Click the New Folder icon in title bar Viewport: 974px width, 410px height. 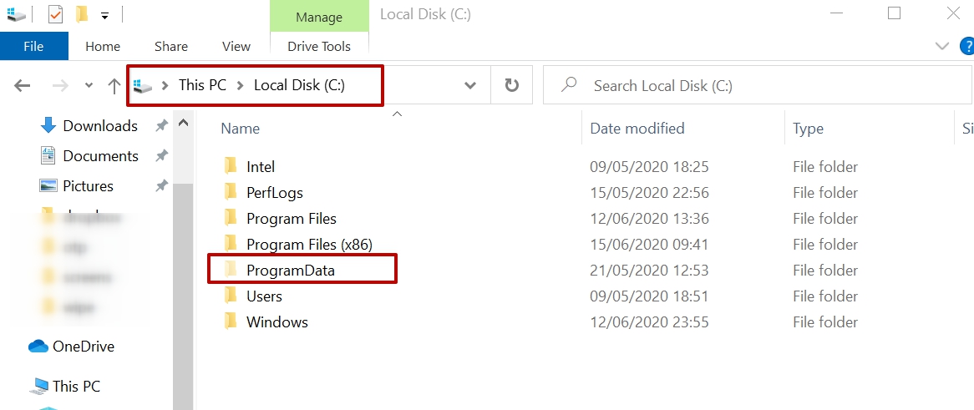coord(81,14)
